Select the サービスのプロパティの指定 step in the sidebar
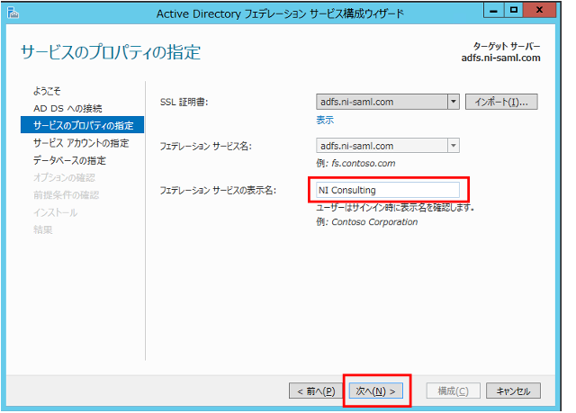Viewport: 576px width, 413px height. (x=82, y=125)
